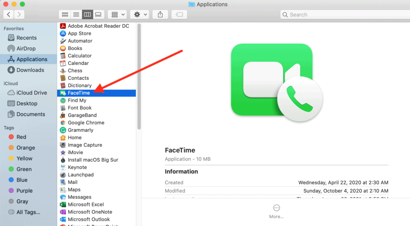Click into the Search field
This screenshot has height=226, width=410.
coord(344,14)
